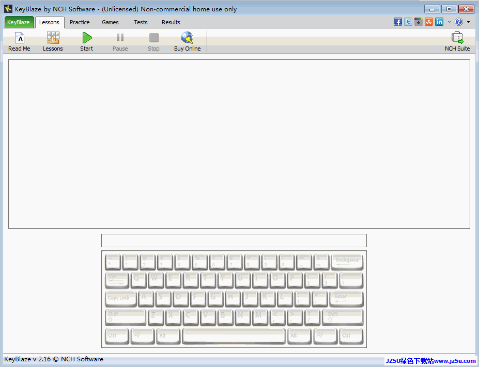Screen dimensions: 479x367
Task: Expand the Help menu dropdown arrow
Action: point(469,22)
